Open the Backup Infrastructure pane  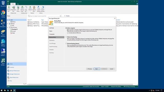coord(17,71)
